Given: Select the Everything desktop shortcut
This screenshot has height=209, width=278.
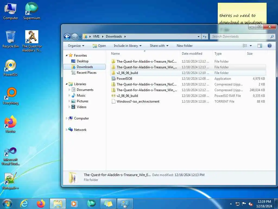Looking at the screenshot, I should click(11, 96).
